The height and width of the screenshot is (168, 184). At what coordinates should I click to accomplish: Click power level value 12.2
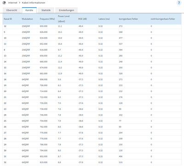pos(60,68)
